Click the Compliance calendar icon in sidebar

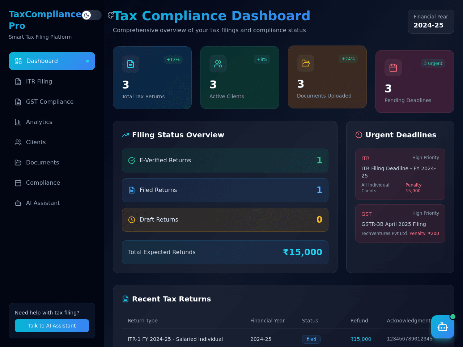pyautogui.click(x=18, y=183)
